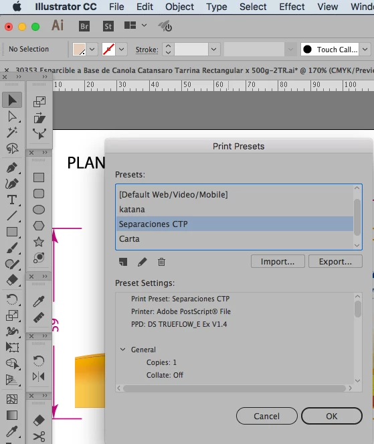Expand the main toolbar double arrows
374x444 pixels.
point(19,77)
